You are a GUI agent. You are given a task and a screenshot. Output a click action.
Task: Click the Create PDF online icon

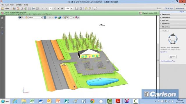[18, 8]
